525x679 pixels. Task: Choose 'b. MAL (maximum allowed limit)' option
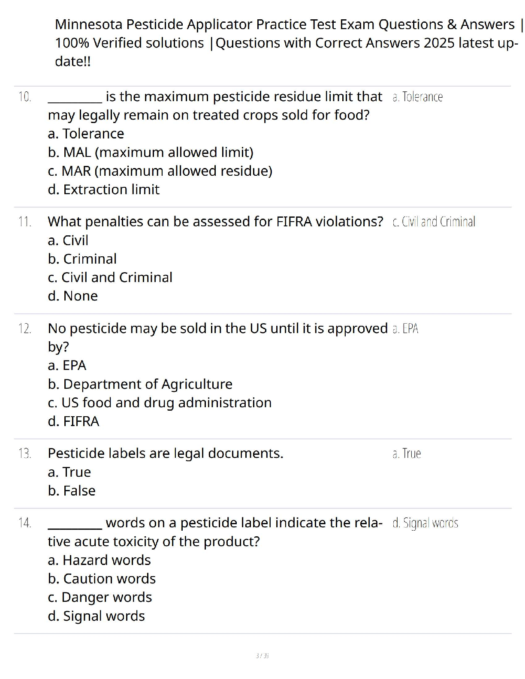tap(151, 153)
